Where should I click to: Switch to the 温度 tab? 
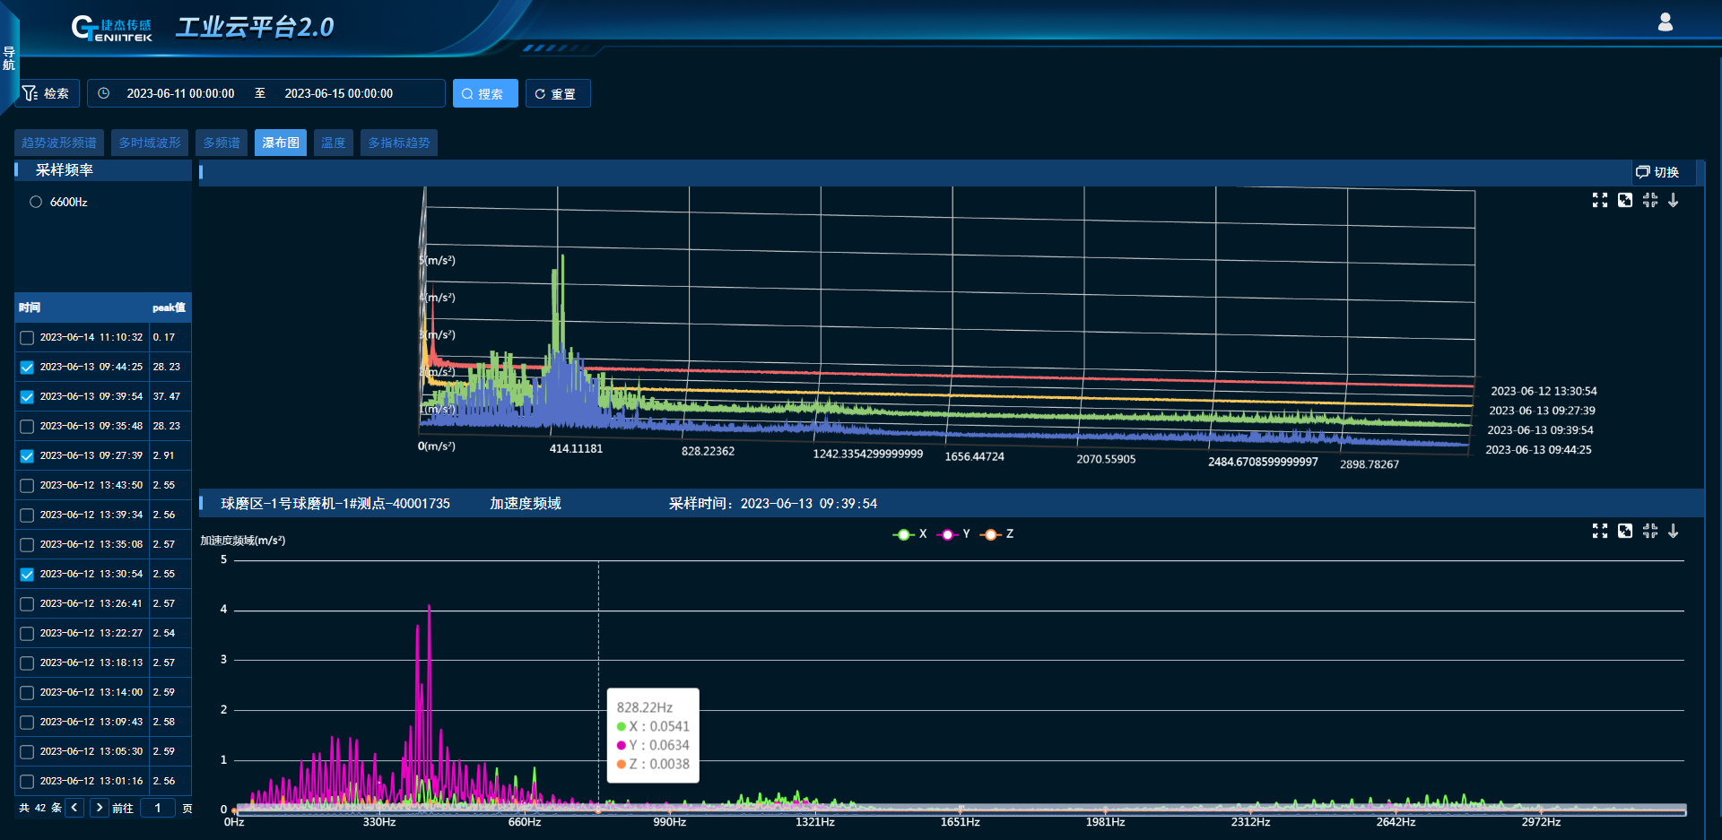pyautogui.click(x=333, y=143)
